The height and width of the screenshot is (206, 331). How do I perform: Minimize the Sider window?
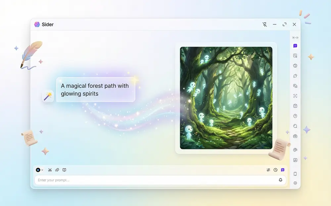(x=274, y=25)
